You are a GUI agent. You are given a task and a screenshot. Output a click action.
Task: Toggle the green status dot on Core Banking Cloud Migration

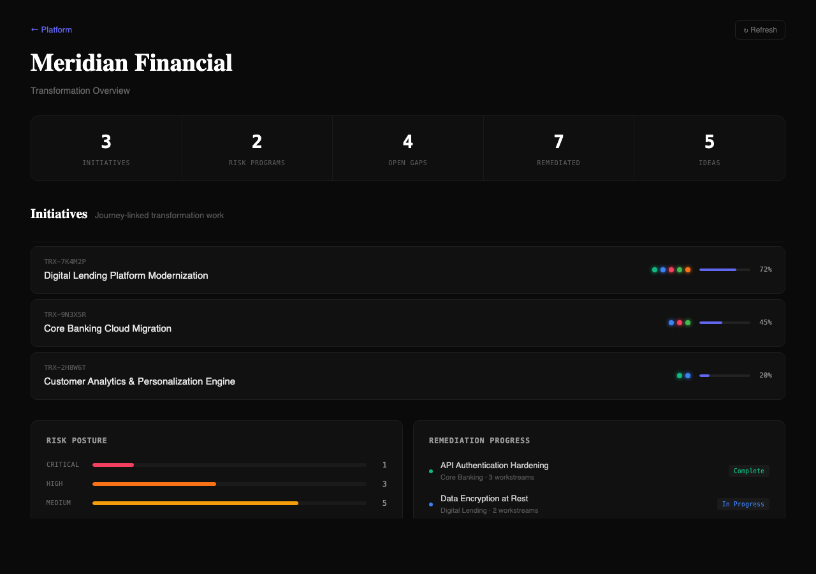tap(688, 322)
